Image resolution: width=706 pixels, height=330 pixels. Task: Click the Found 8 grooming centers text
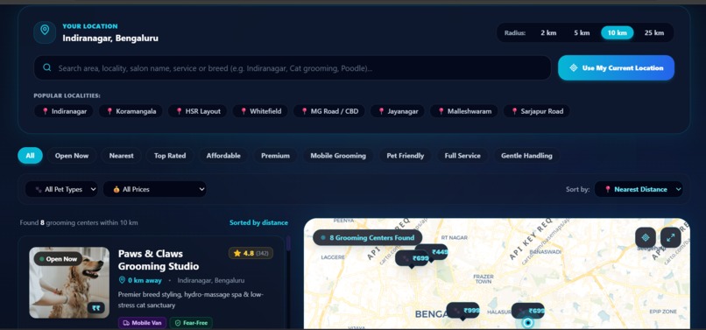(x=79, y=222)
